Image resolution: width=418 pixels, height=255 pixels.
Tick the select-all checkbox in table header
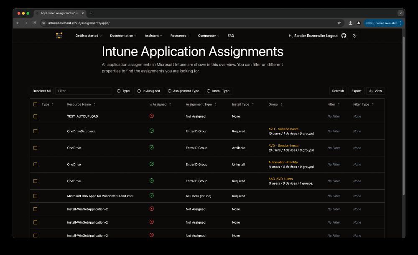pyautogui.click(x=35, y=104)
